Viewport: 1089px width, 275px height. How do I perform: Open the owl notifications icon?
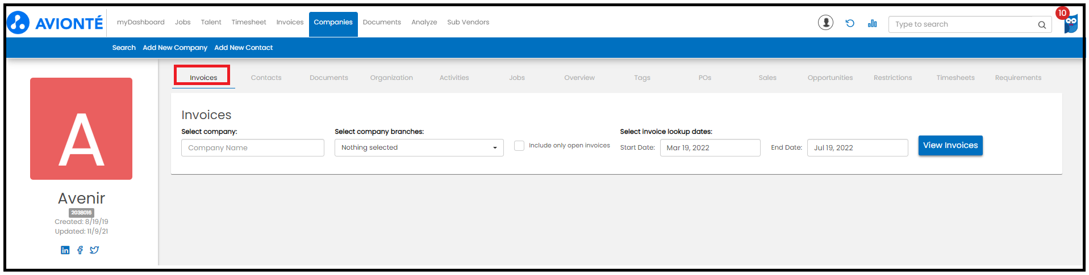(1070, 24)
